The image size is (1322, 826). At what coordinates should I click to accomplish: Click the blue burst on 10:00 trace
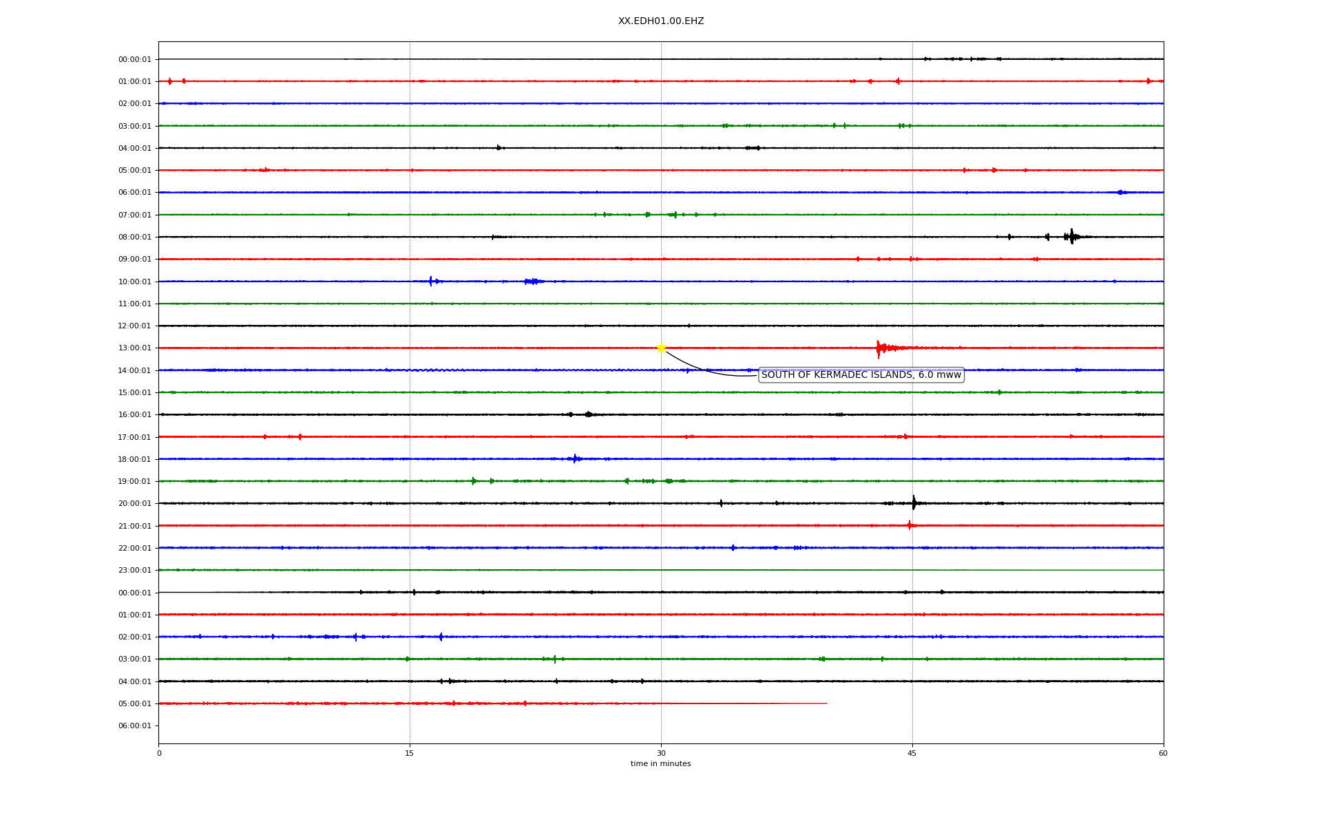[431, 281]
